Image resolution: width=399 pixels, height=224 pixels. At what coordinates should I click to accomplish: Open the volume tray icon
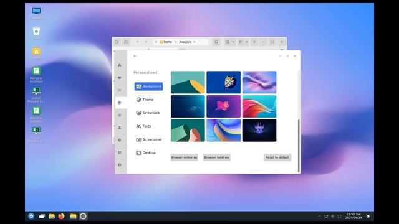pyautogui.click(x=332, y=217)
